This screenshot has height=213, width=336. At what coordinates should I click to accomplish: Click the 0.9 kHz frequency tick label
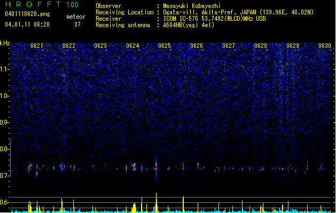5,122
